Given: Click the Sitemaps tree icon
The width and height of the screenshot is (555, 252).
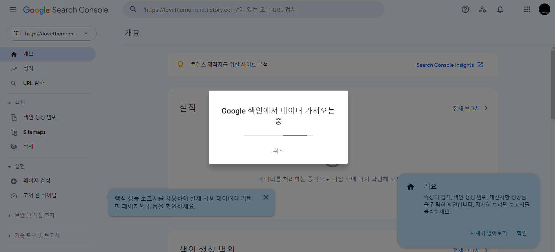Looking at the screenshot, I should [x=14, y=132].
